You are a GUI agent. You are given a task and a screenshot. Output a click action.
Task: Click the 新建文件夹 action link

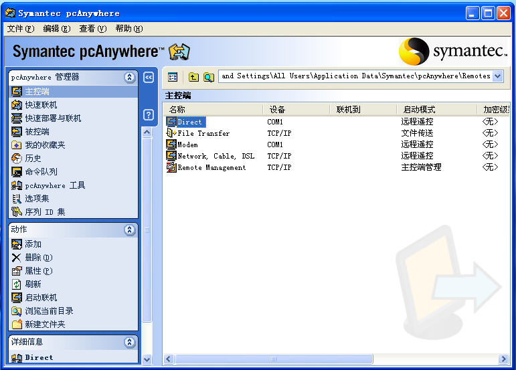(45, 325)
